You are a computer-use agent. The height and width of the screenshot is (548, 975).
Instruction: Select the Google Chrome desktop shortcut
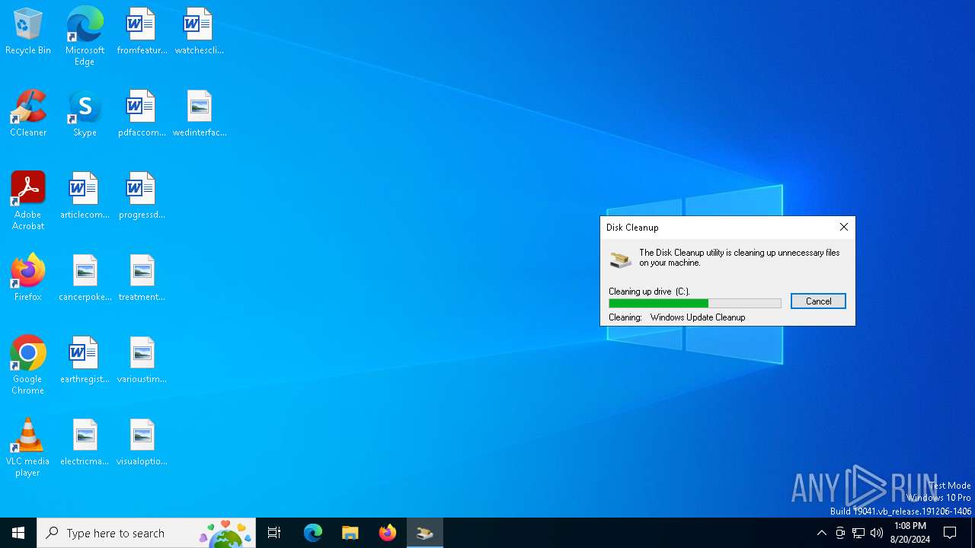[x=28, y=365]
